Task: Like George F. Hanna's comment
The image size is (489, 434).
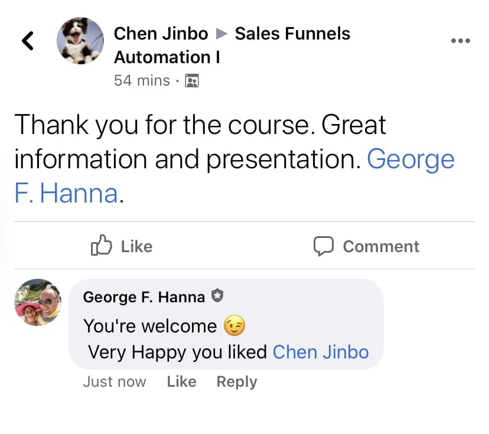Action: [x=181, y=382]
